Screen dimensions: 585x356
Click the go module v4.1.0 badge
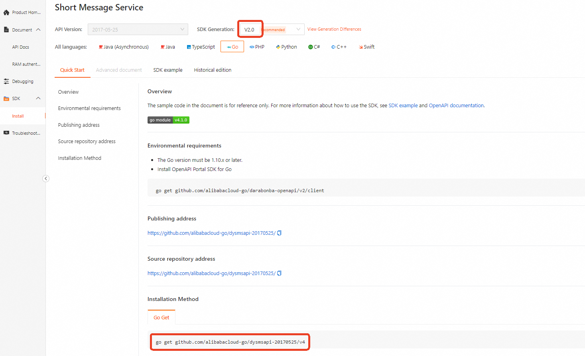tap(168, 120)
